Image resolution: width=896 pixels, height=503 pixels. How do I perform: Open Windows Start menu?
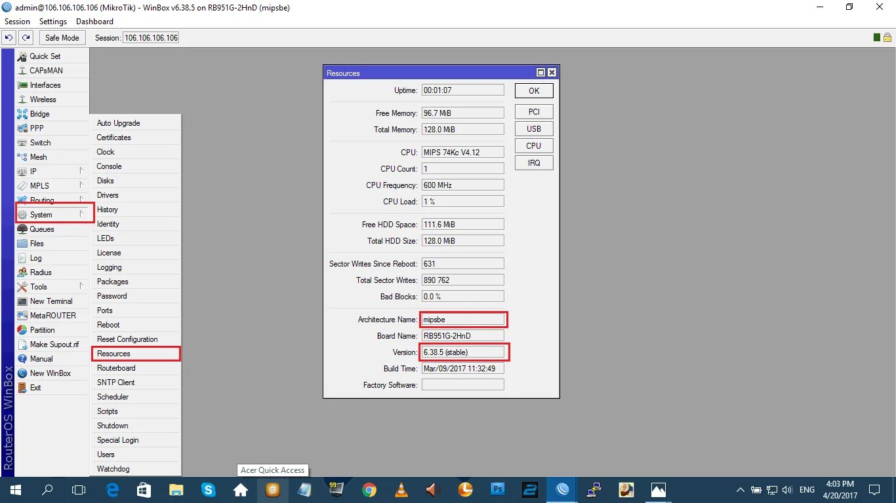[x=15, y=490]
